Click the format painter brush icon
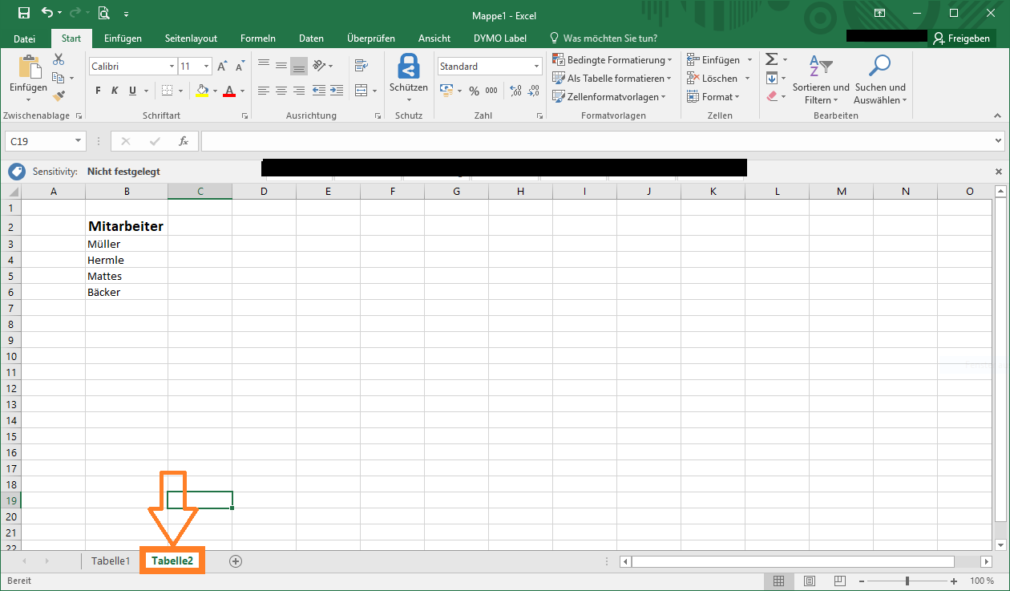The width and height of the screenshot is (1010, 591). [57, 95]
